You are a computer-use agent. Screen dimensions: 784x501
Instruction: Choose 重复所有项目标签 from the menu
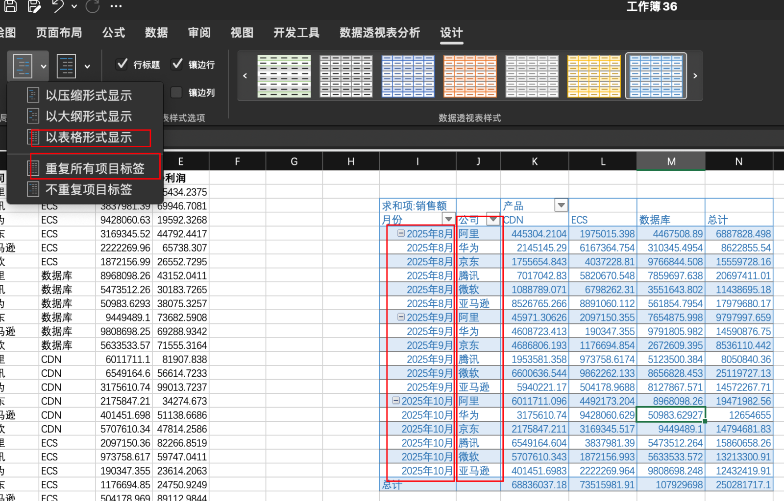pos(95,168)
